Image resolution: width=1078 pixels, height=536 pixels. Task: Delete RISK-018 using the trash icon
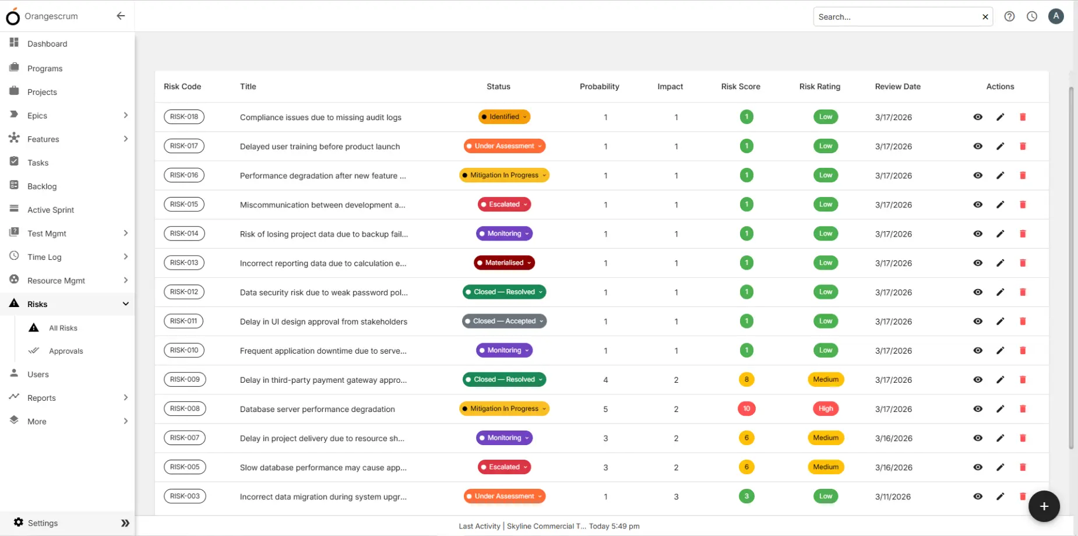[1023, 117]
